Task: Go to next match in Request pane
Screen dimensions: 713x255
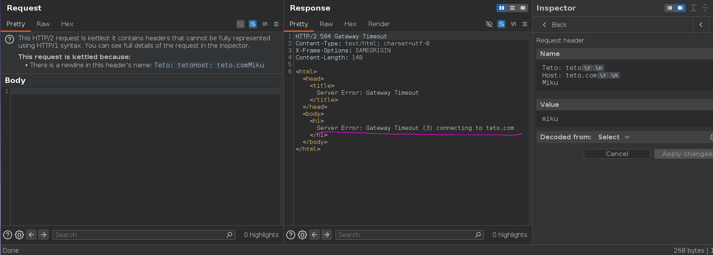Action: tap(43, 235)
